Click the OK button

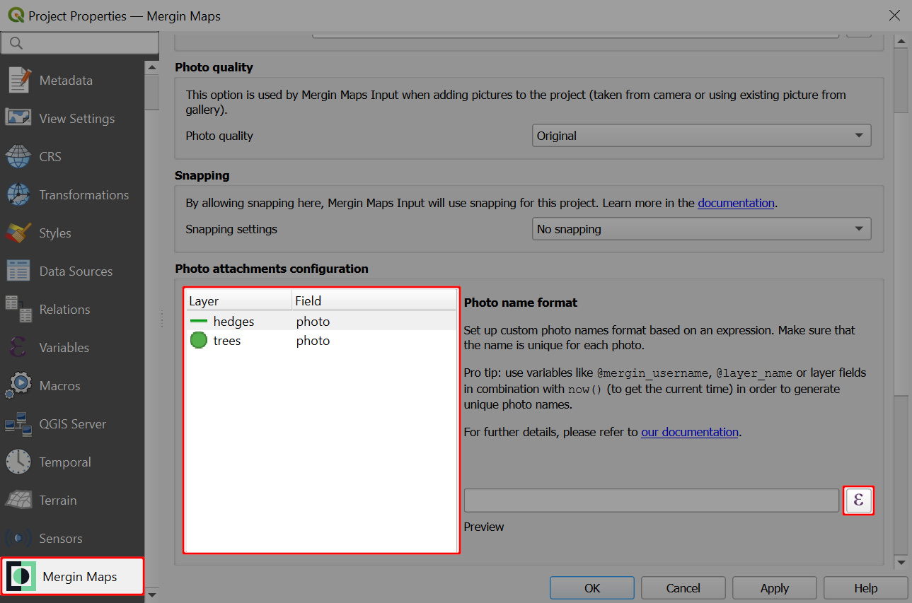click(592, 588)
